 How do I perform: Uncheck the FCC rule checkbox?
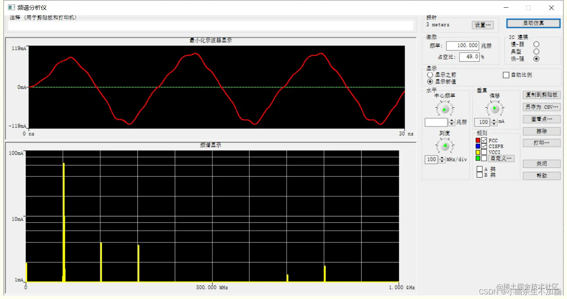point(484,140)
